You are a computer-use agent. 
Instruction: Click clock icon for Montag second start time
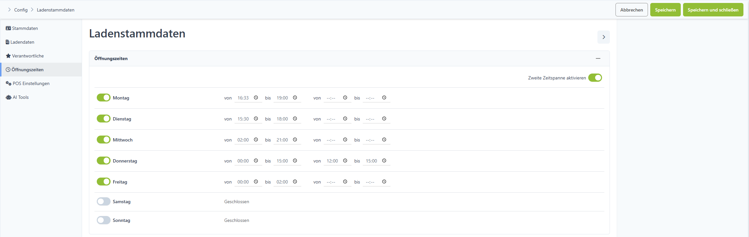click(345, 97)
